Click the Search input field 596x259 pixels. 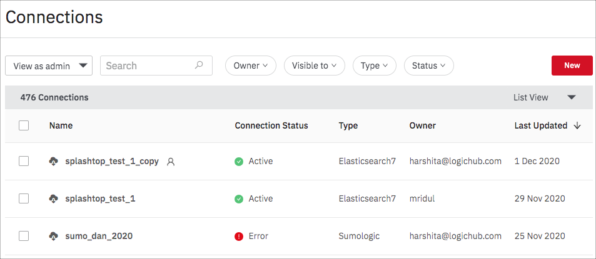(x=156, y=66)
